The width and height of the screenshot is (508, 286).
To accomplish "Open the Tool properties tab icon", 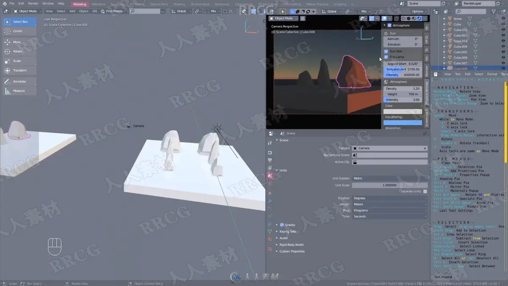I will pos(270,143).
